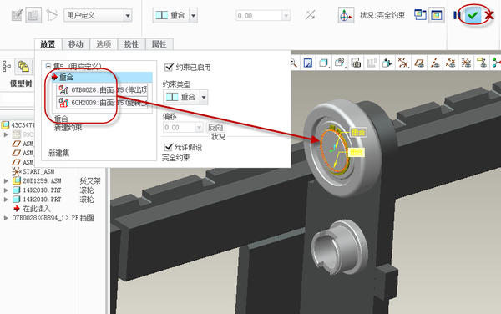This screenshot has width=501, height=314.
Task: Toggle datum plane display icon
Action: point(419,63)
